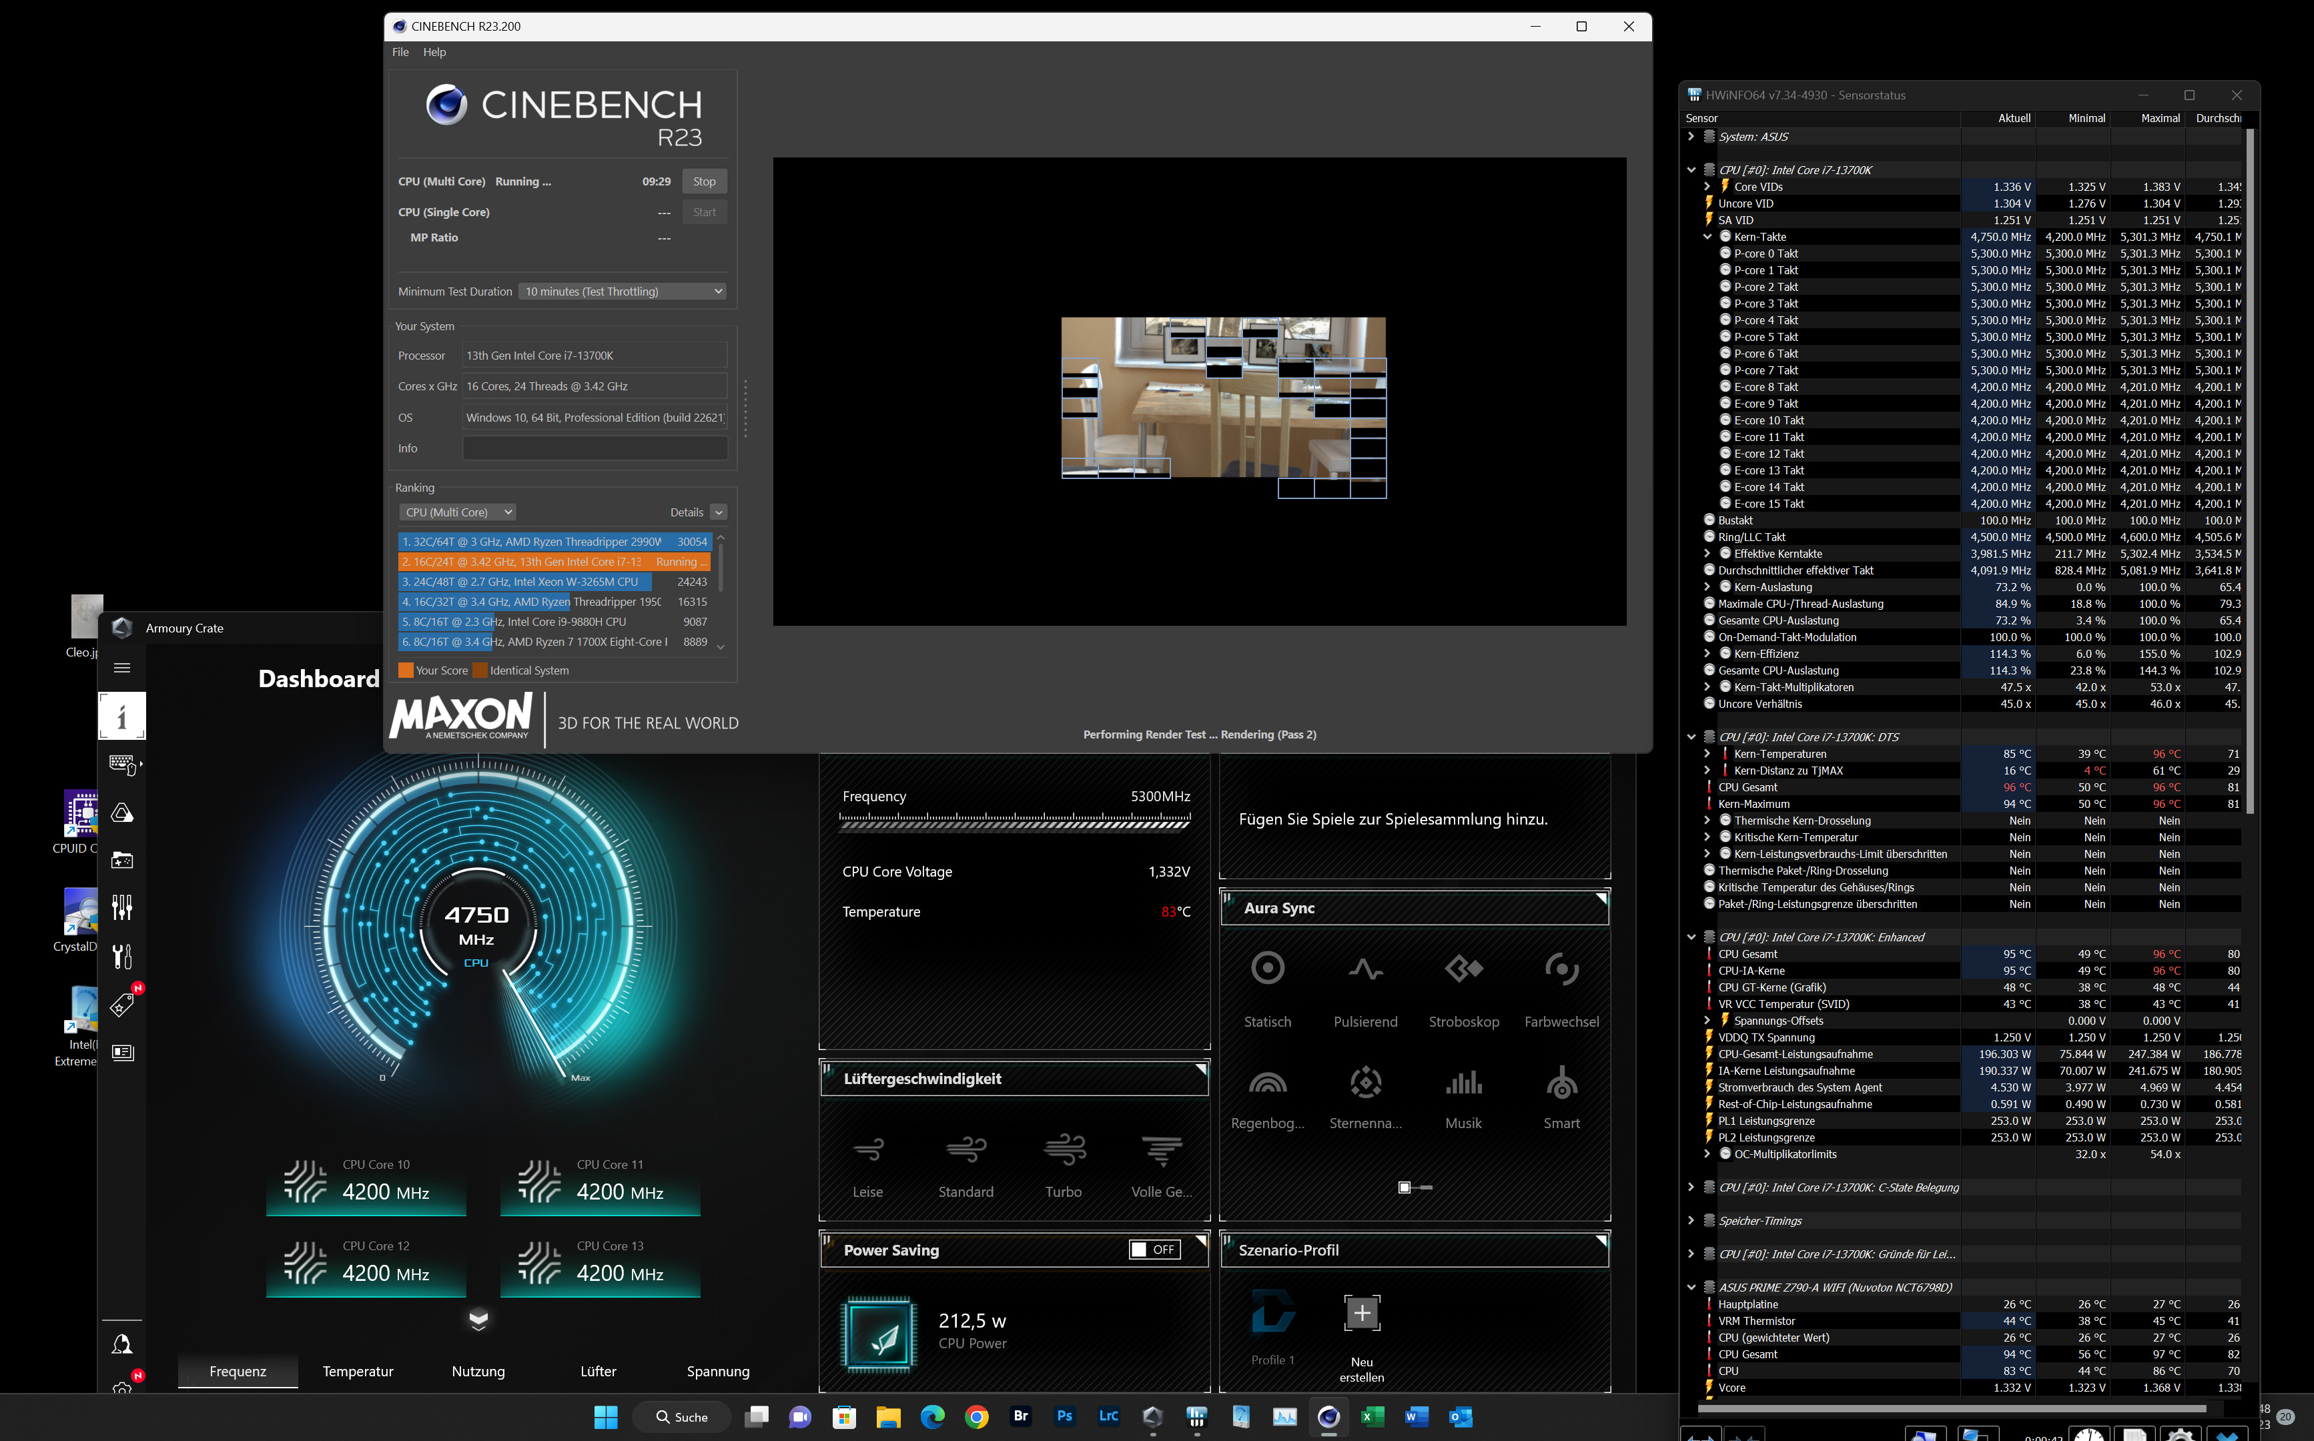Click the Windows Suche search box
The image size is (2314, 1441).
(681, 1417)
